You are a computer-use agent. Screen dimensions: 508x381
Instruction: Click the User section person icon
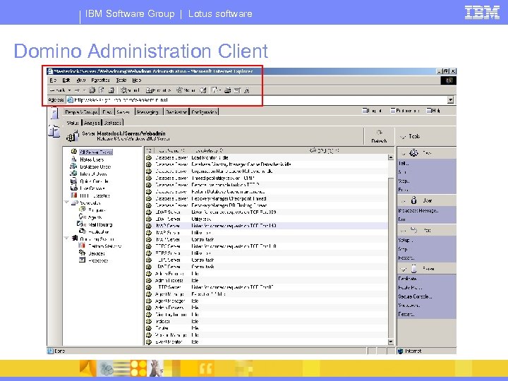click(x=413, y=200)
